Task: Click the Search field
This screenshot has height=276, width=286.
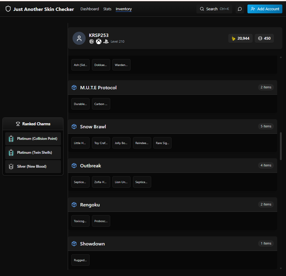Action: coord(214,9)
